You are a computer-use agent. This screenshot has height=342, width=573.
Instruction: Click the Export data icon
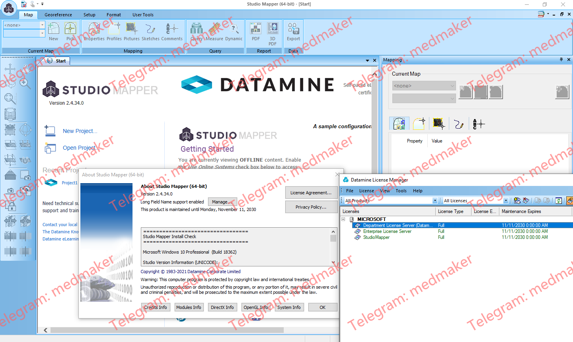coord(293,29)
